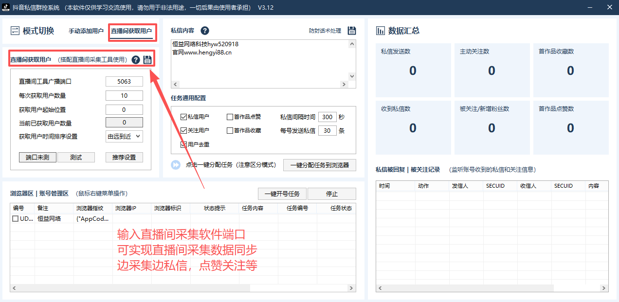Click the 停止 button
This screenshot has height=302, width=619.
click(x=332, y=194)
